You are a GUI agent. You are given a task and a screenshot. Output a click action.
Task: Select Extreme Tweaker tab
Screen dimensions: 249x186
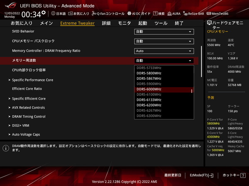(77, 23)
